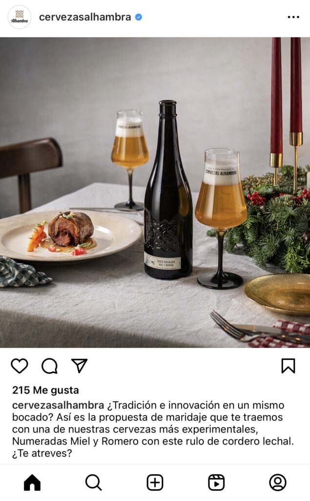Tap the beer bottle in the photo
310x501 pixels.
(x=168, y=190)
